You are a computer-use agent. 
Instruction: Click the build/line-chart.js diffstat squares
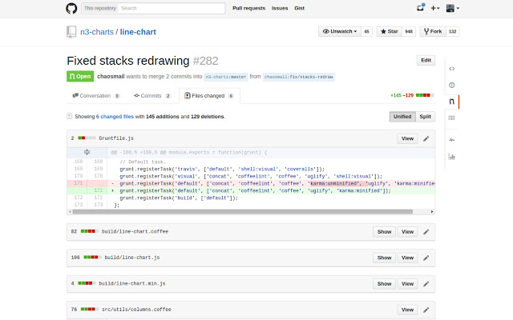pyautogui.click(x=93, y=258)
